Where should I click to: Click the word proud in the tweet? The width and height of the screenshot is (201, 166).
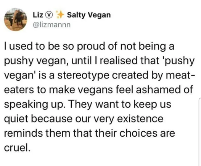(91, 46)
